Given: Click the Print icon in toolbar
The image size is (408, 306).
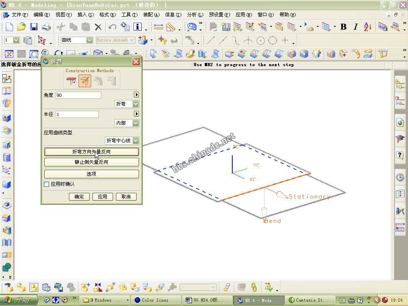Looking at the screenshot, I should (46, 27).
